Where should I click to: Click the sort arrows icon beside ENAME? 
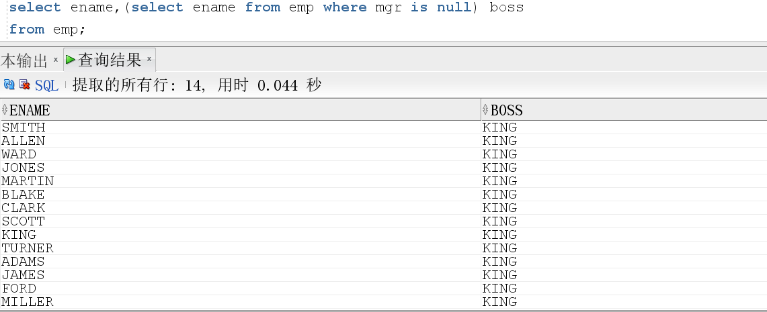pos(5,109)
